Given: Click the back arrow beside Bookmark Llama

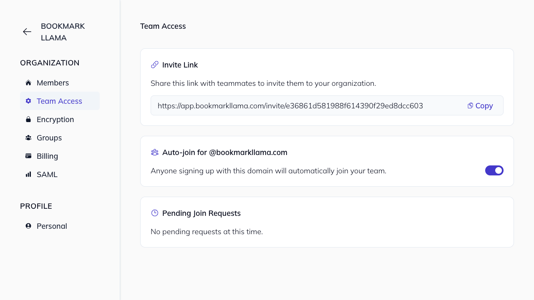Looking at the screenshot, I should pyautogui.click(x=27, y=32).
